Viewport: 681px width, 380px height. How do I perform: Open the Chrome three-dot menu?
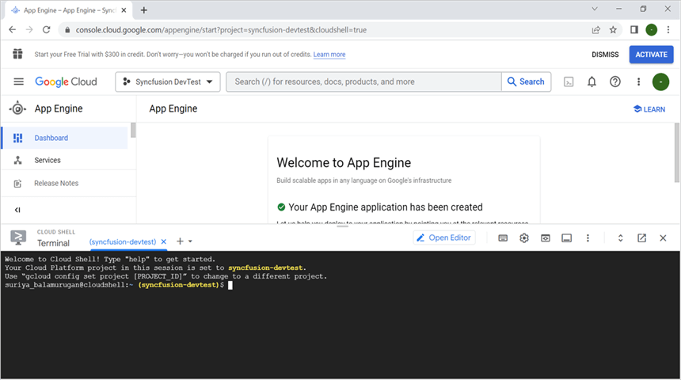click(x=668, y=29)
